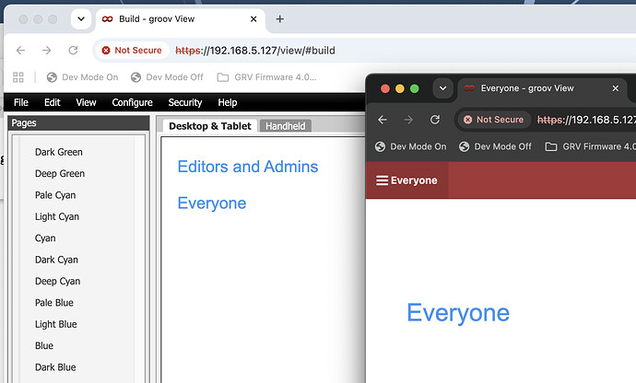Select the Build - groov View tab

(181, 19)
